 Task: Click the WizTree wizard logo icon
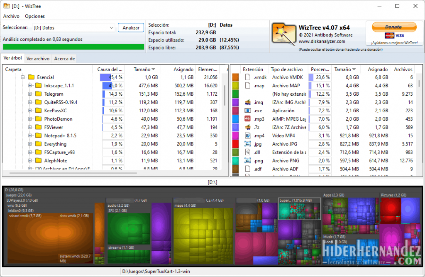click(283, 35)
